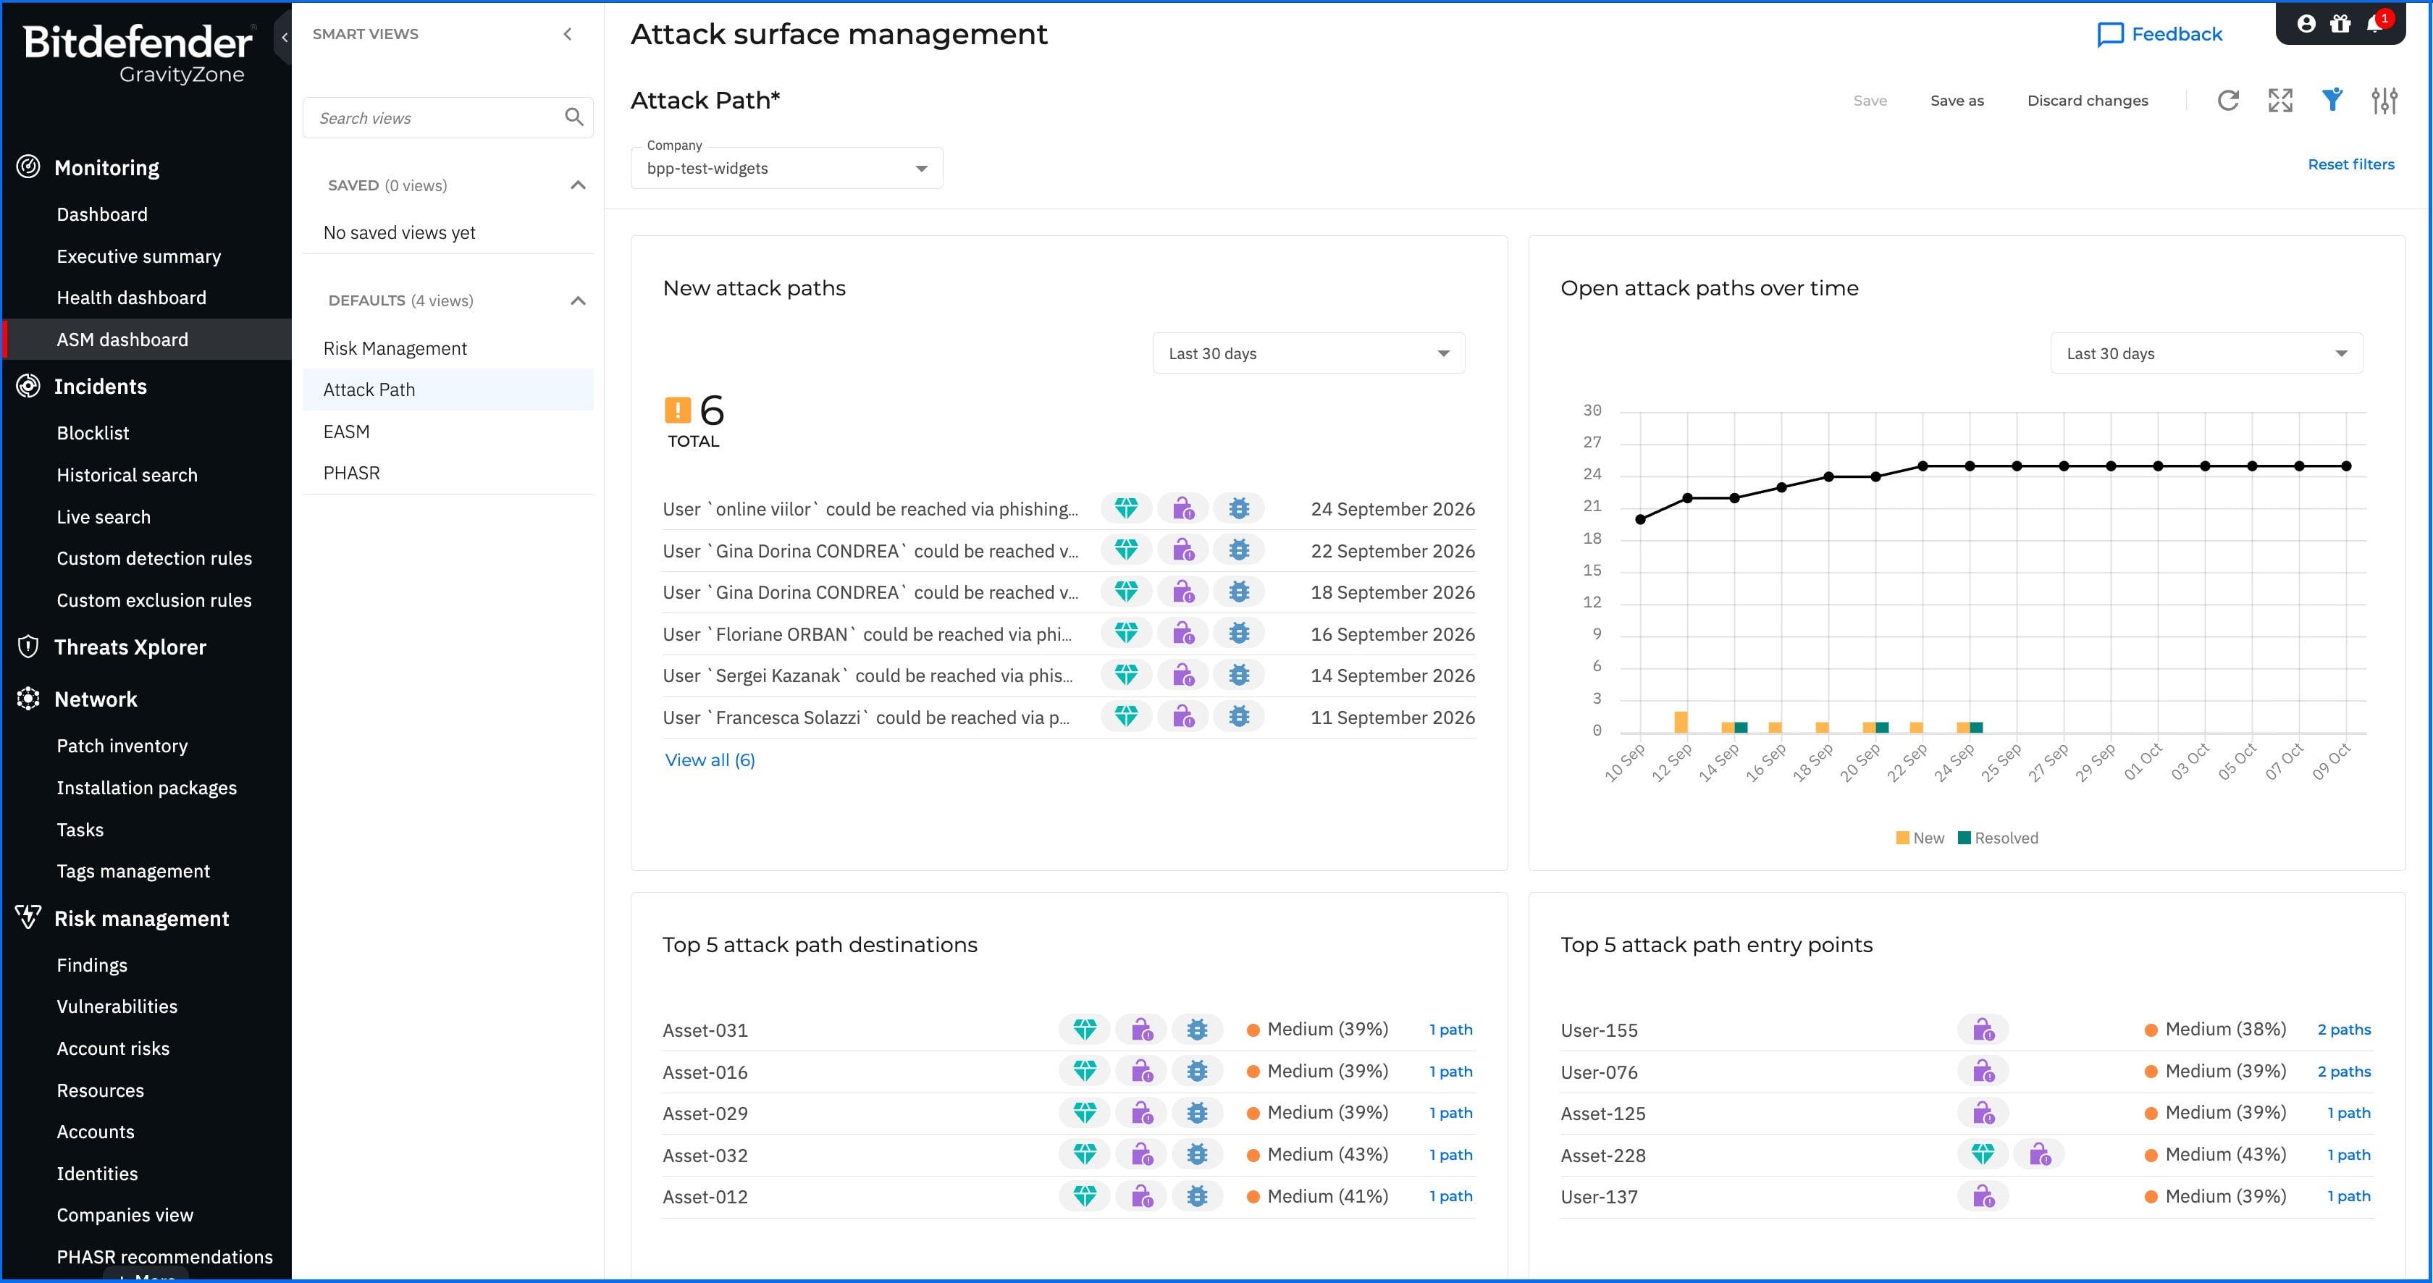Open the Executive summary sidebar item
Image resolution: width=2433 pixels, height=1283 pixels.
pyautogui.click(x=139, y=256)
